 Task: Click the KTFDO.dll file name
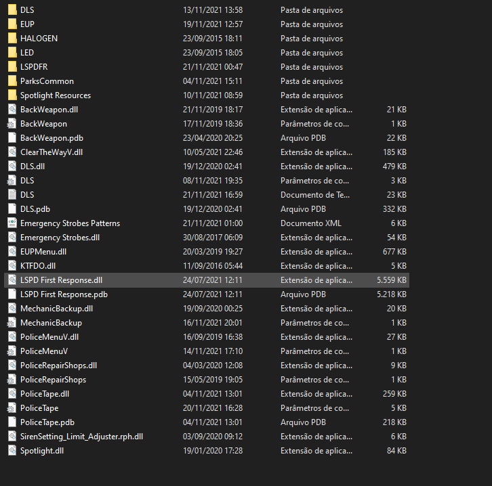[x=38, y=266]
